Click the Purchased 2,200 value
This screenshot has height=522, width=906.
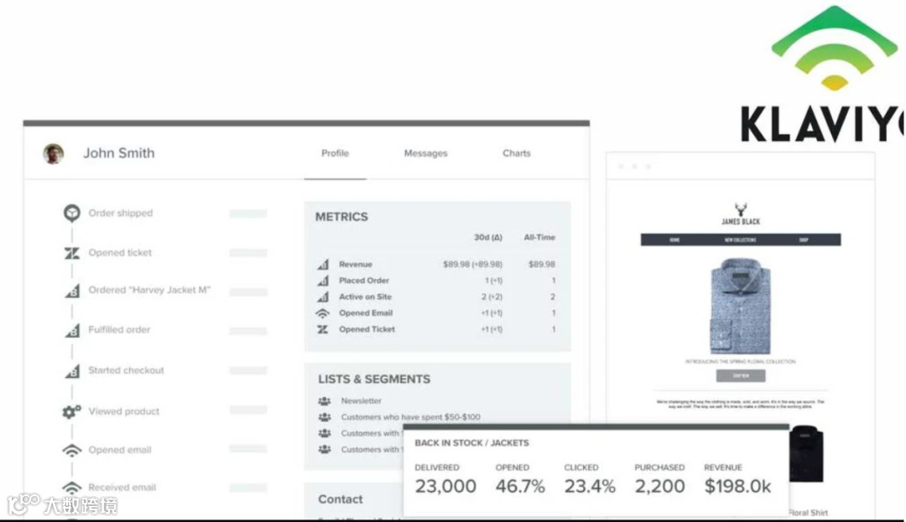tap(660, 486)
